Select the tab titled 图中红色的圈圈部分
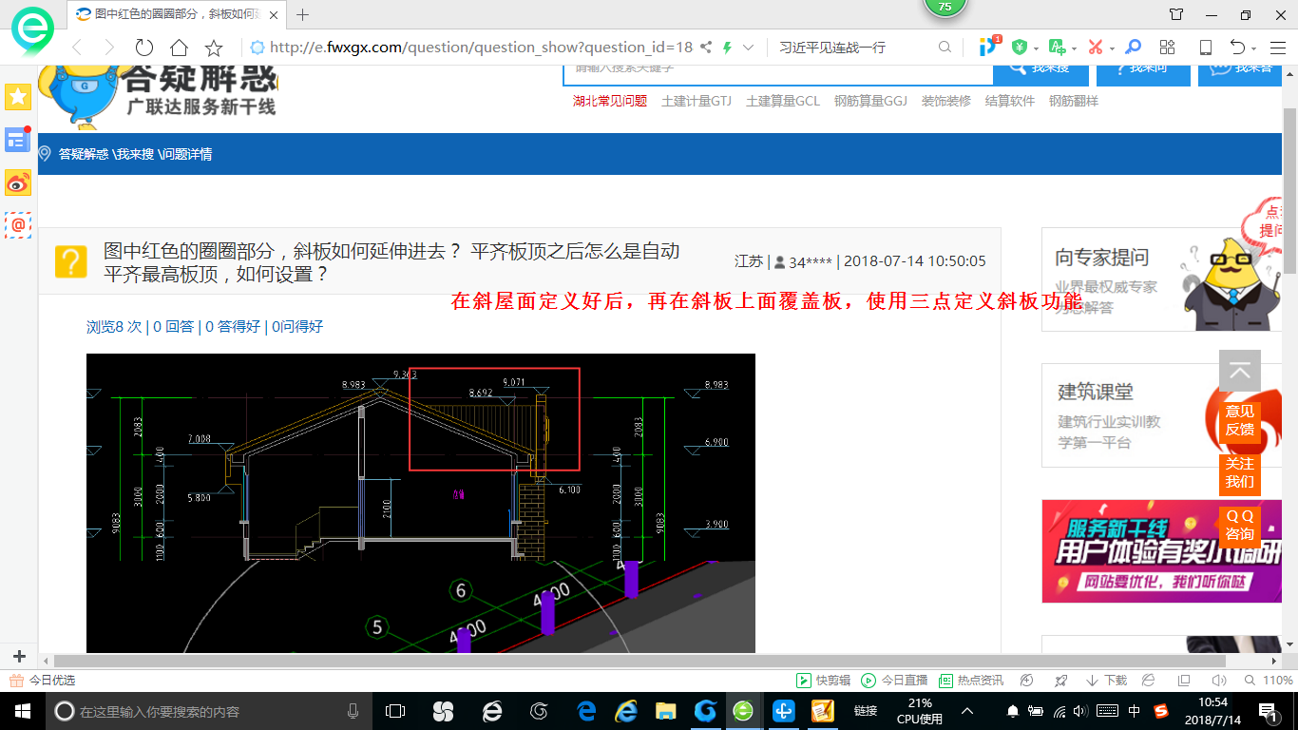The image size is (1298, 730). click(177, 14)
